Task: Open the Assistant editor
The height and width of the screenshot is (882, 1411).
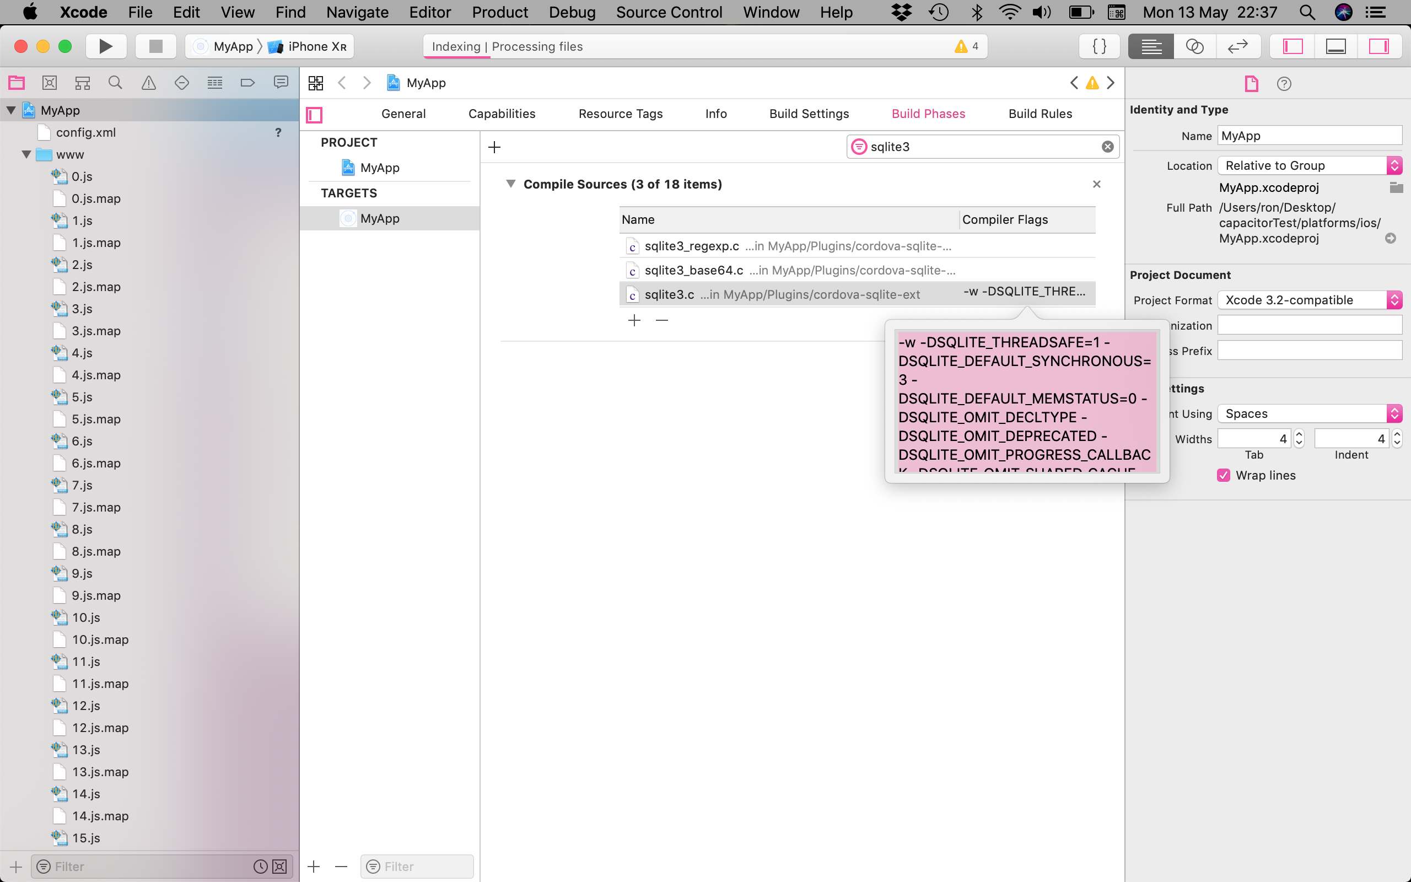Action: 1194,46
